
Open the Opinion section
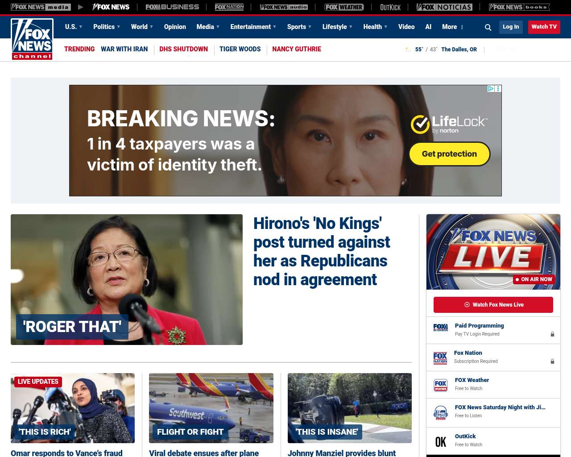[175, 27]
